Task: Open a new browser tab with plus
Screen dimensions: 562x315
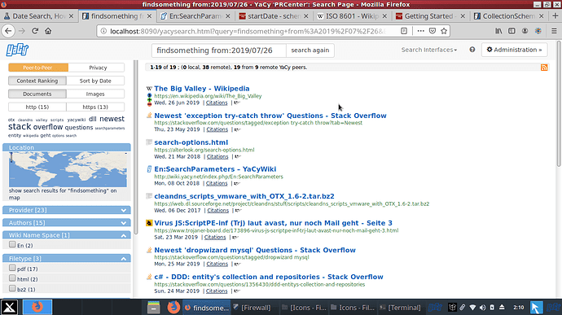Action: [x=555, y=16]
